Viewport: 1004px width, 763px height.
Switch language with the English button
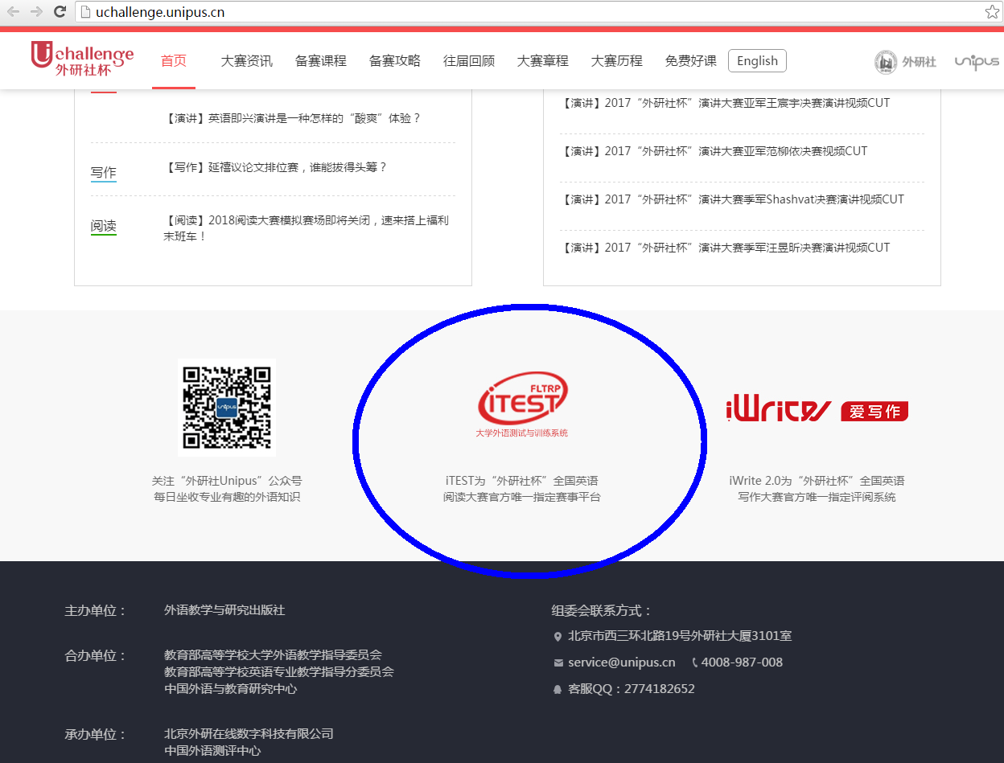[757, 61]
